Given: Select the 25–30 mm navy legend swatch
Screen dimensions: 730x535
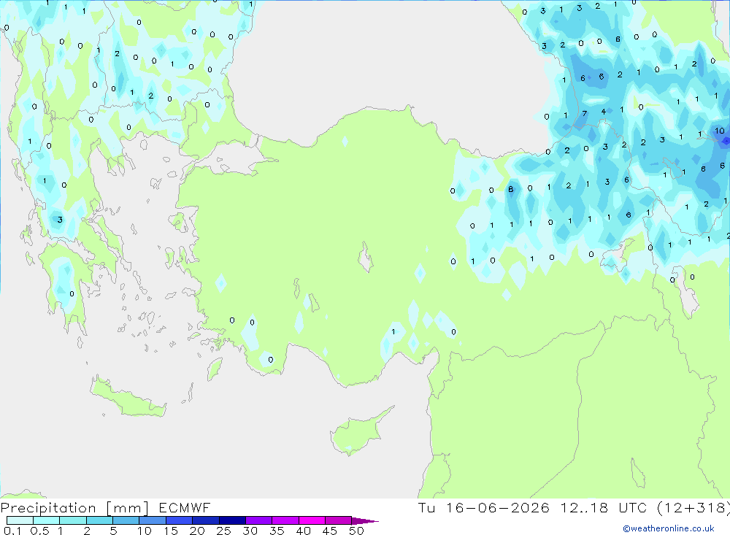Looking at the screenshot, I should [x=232, y=520].
